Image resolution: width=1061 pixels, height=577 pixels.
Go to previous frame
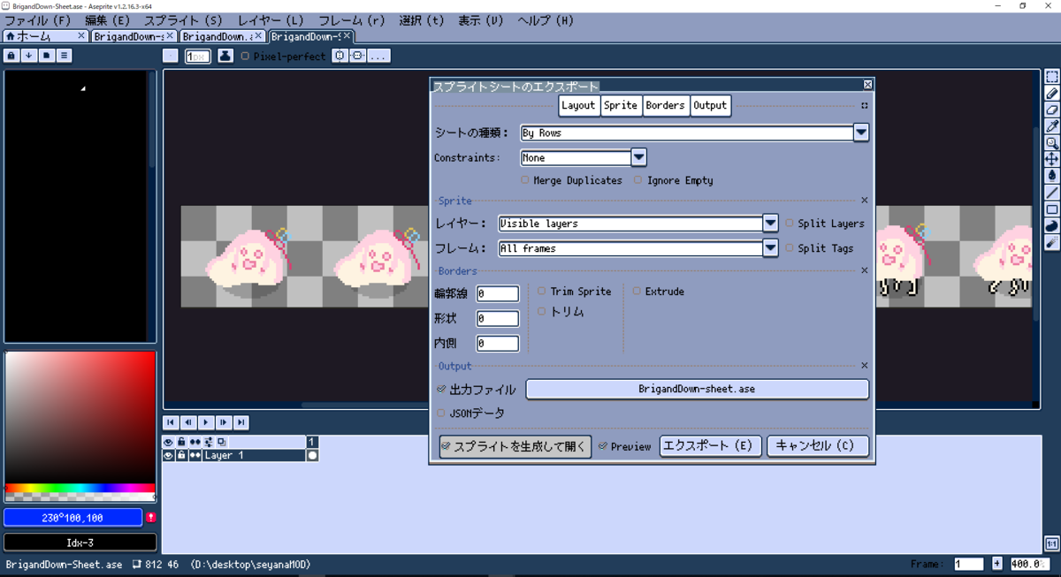[188, 422]
